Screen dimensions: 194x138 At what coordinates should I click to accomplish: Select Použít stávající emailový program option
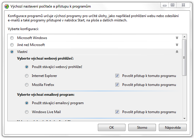coord(27,103)
